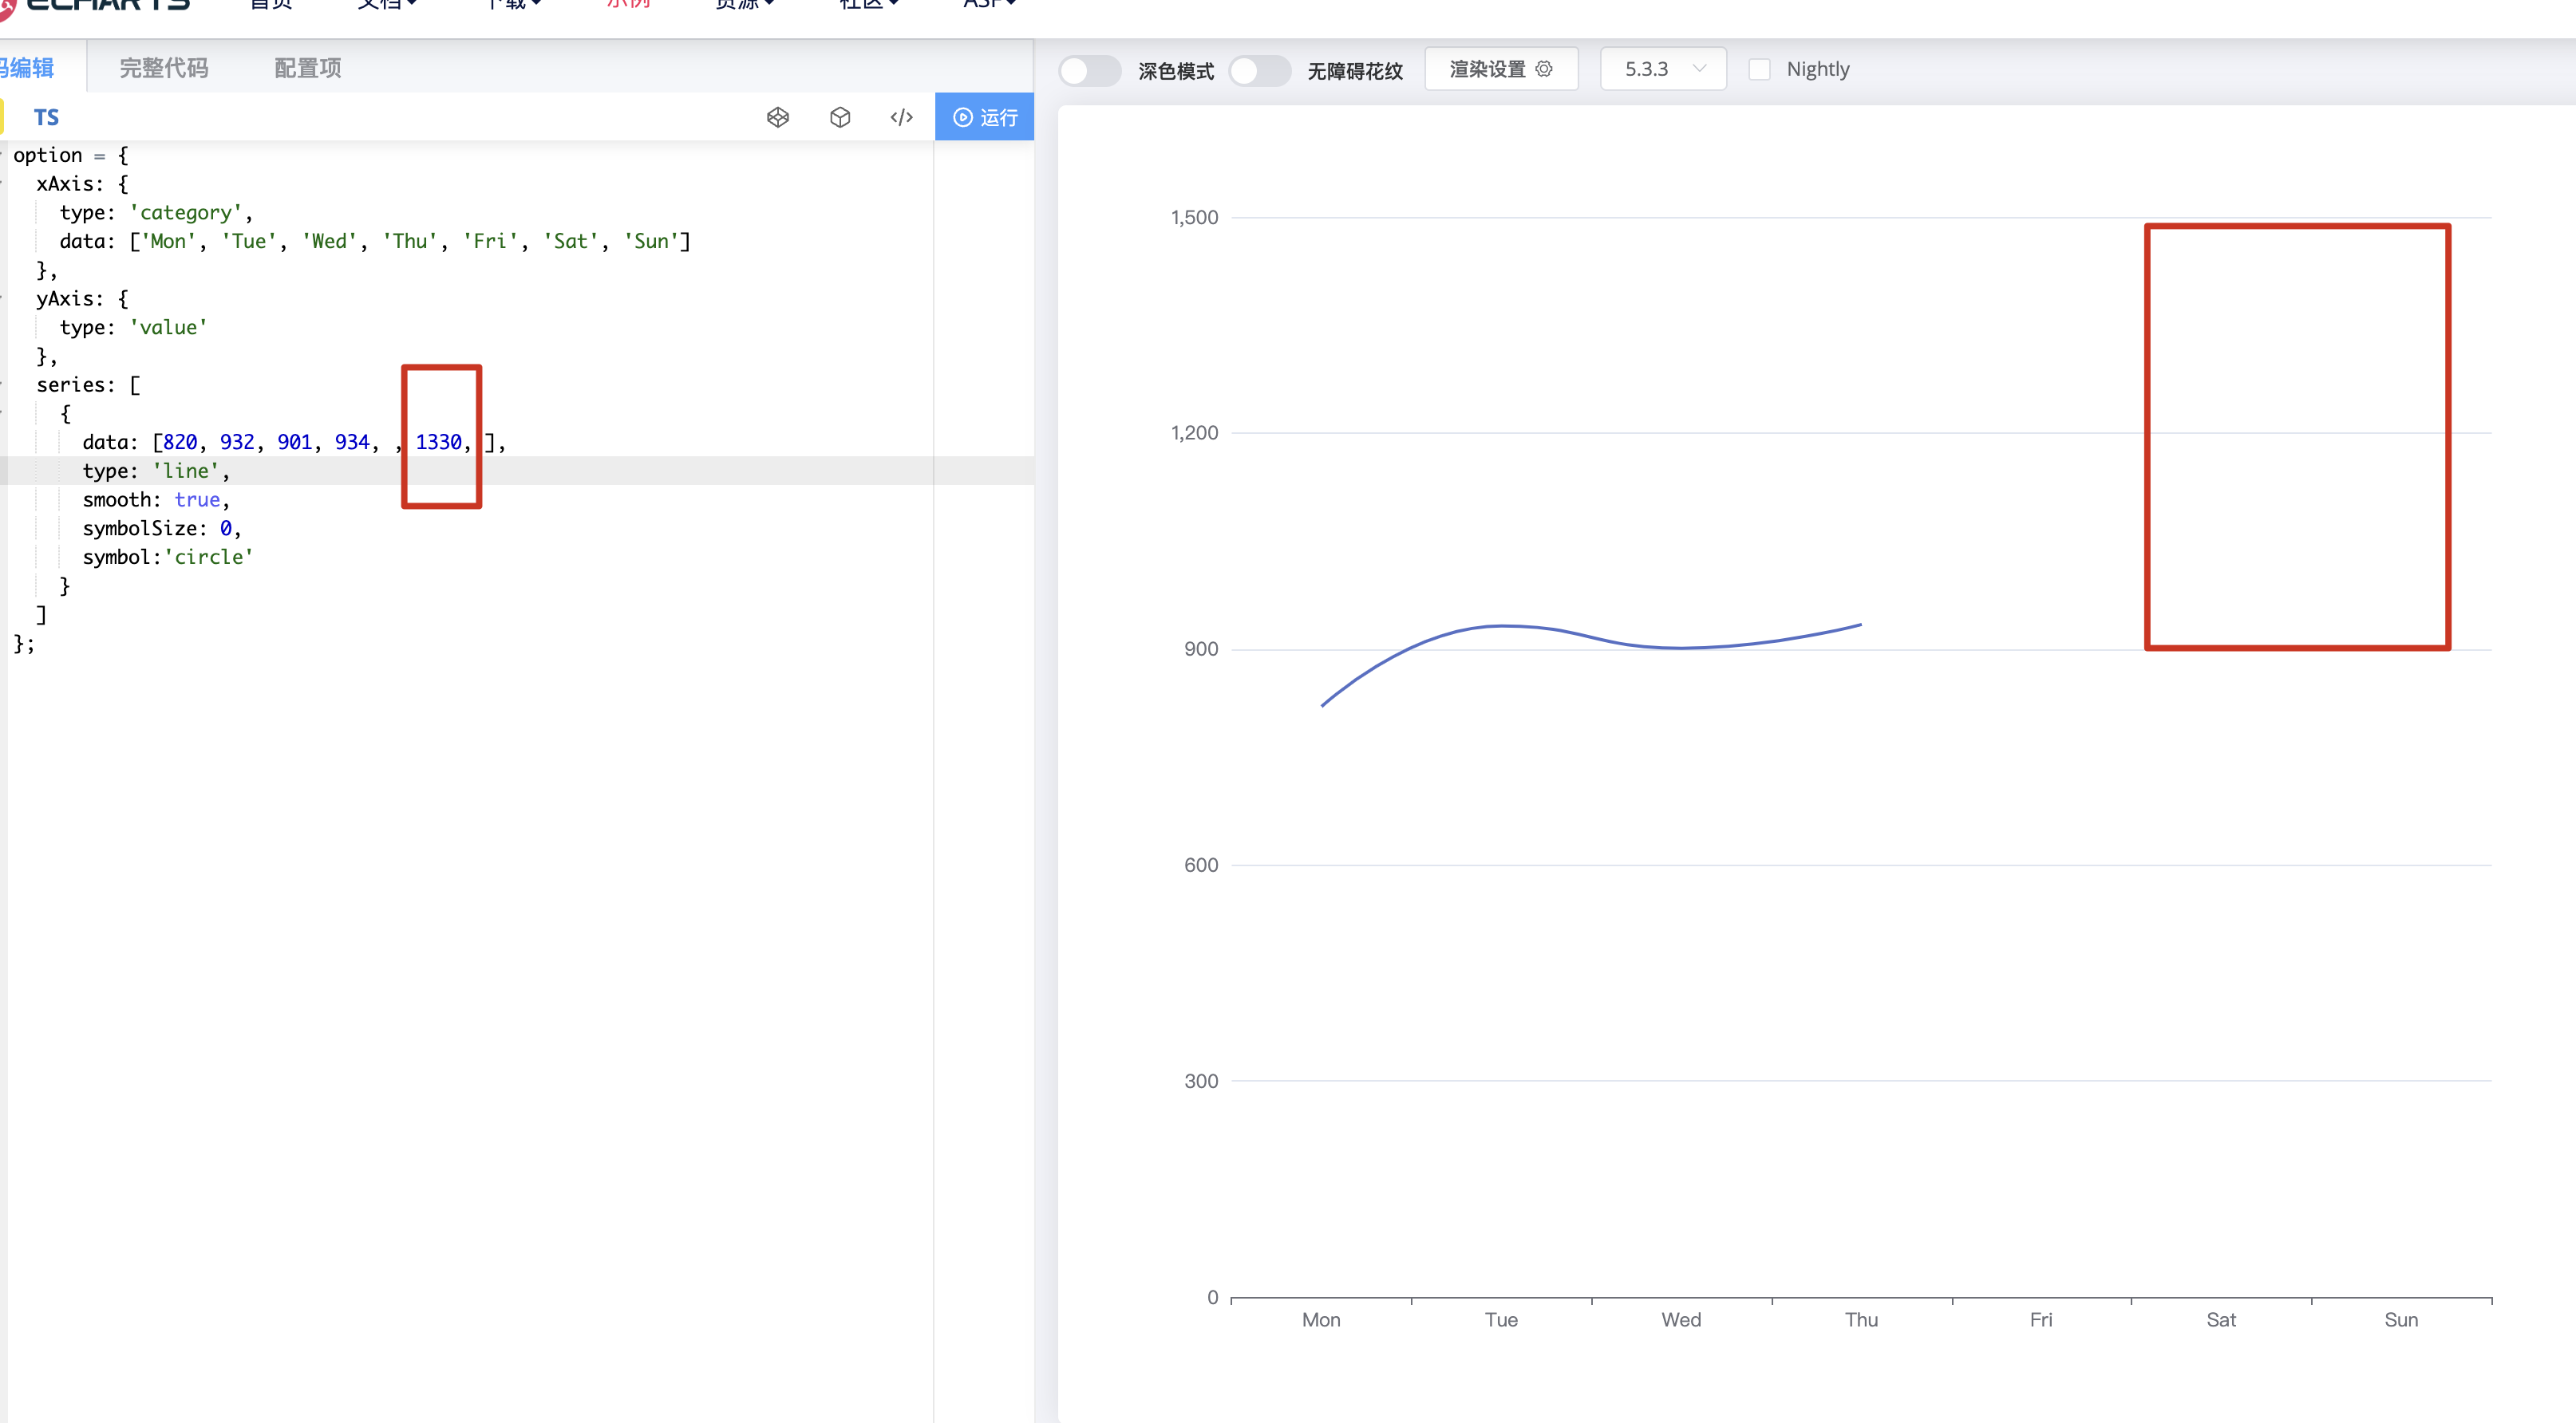2576x1423 pixels.
Task: Click the play icon in 运行 button
Action: point(962,117)
